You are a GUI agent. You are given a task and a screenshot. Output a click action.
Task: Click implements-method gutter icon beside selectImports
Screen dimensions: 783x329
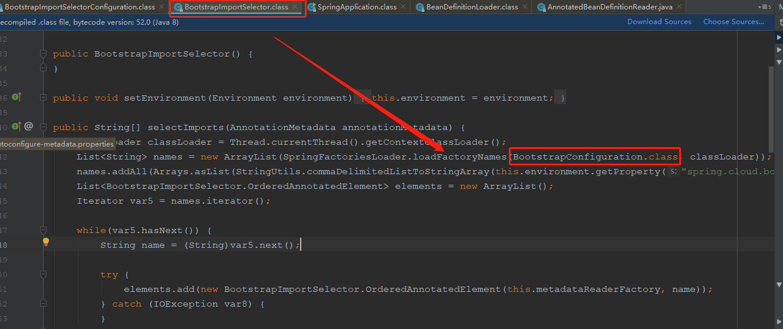pos(16,127)
